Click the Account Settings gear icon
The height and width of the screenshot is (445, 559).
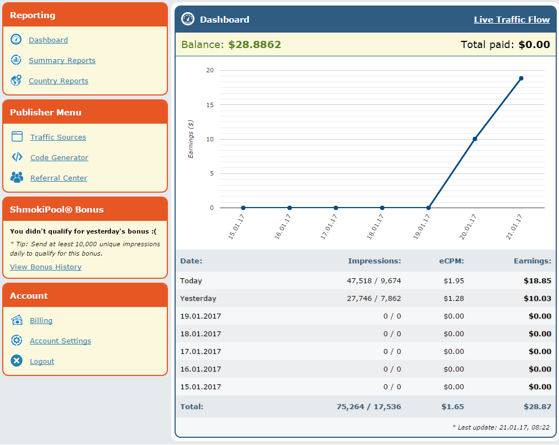coord(17,340)
